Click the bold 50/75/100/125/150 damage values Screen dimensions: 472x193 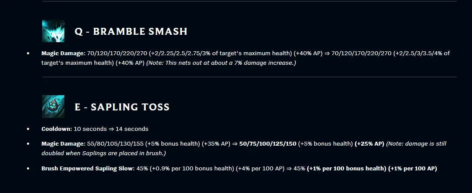[268, 144]
